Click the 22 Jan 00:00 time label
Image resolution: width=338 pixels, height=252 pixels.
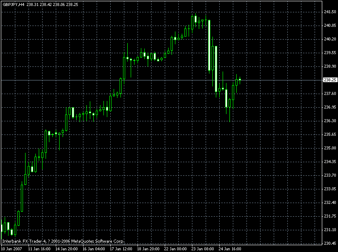coord(176,249)
